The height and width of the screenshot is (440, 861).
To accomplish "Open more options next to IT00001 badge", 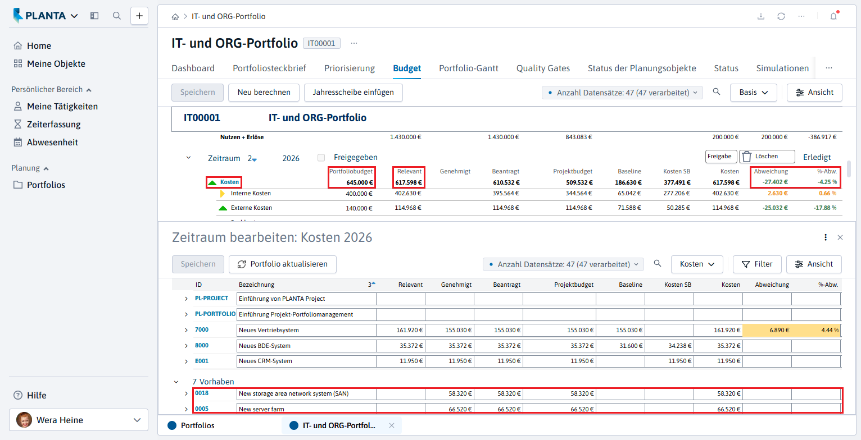I will click(x=354, y=43).
